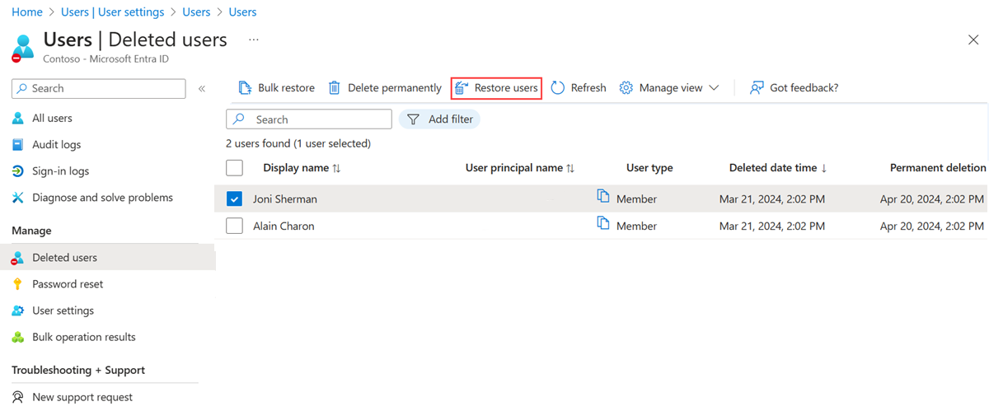The height and width of the screenshot is (411, 989).
Task: Copy Joni Sherman's user principal name
Action: [x=603, y=197]
